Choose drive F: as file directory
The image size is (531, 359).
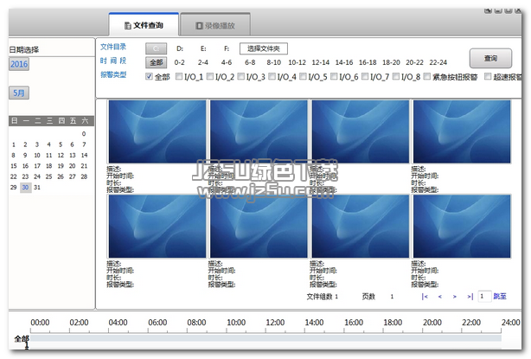(227, 48)
